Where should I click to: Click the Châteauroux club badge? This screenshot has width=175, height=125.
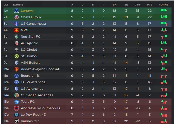click(17, 17)
